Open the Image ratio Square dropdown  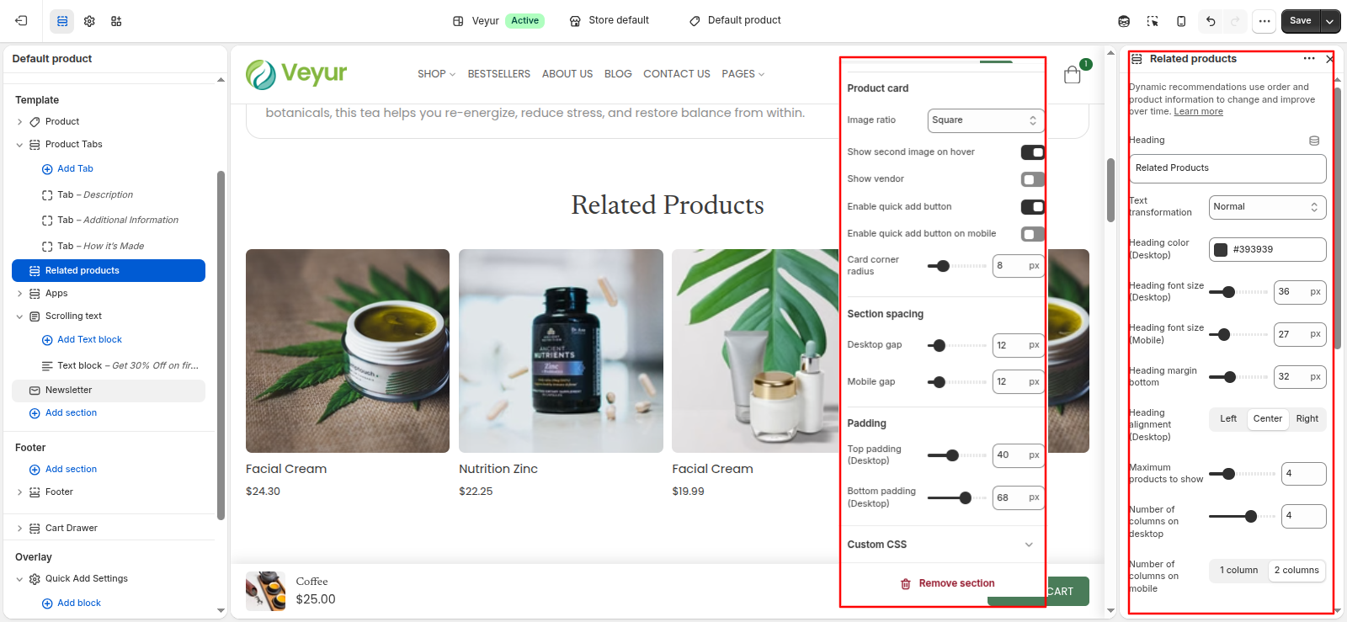coord(986,120)
